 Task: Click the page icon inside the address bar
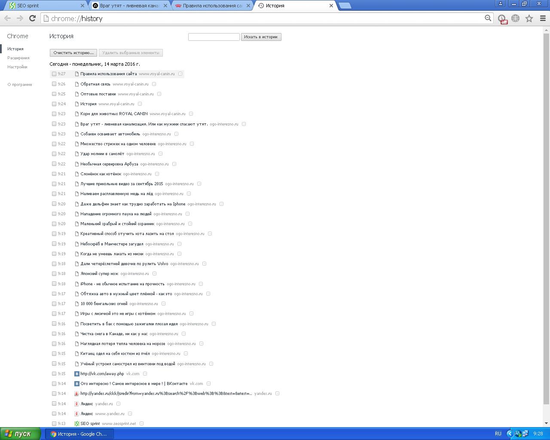click(x=46, y=18)
